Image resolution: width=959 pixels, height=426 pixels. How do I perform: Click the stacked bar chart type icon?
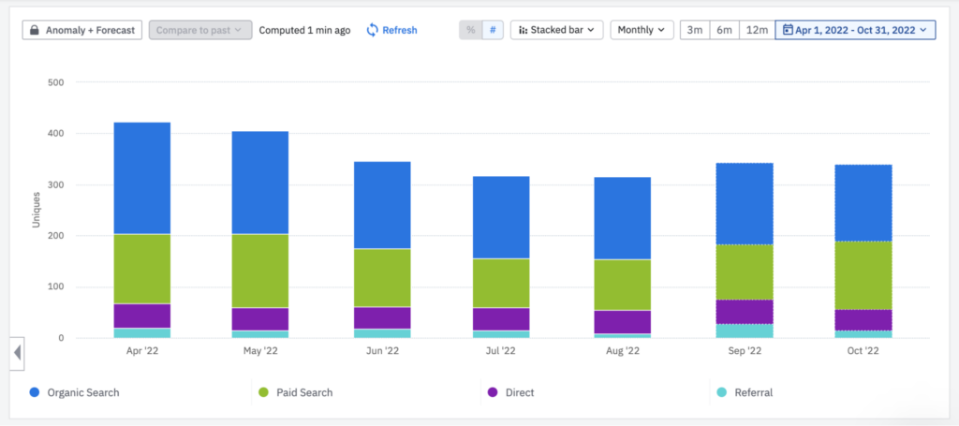(523, 30)
